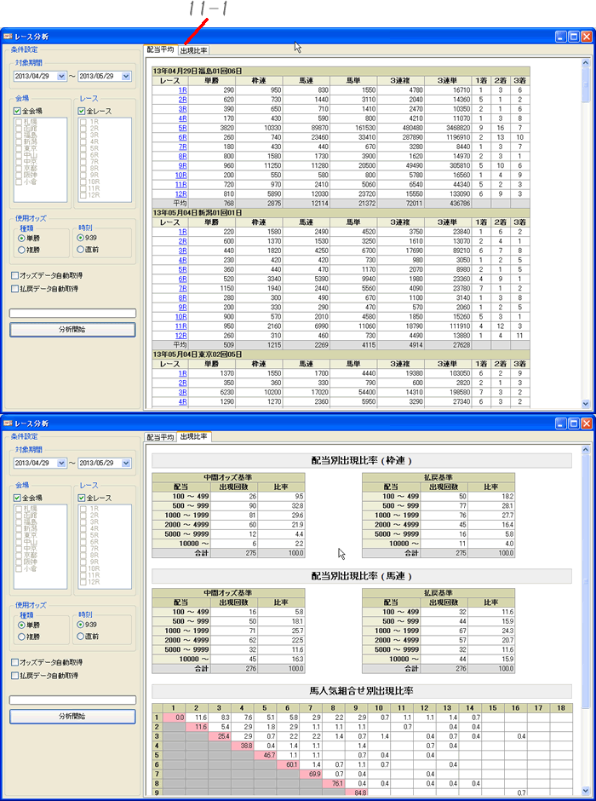This screenshot has width=596, height=801.
Task: Open 12R link under 13年05月04日新潟 results
Action: point(181,335)
